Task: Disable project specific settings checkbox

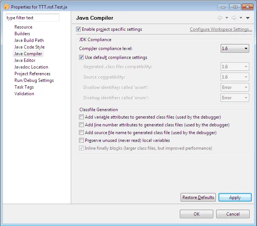Action: coord(78,29)
